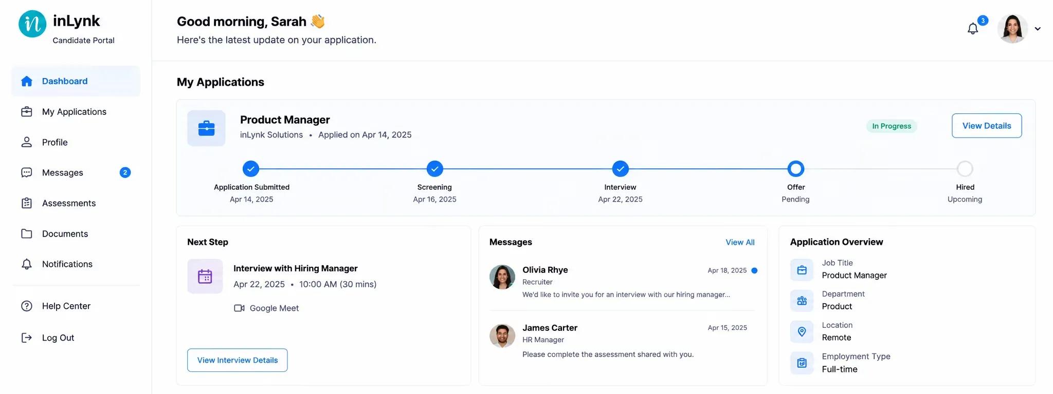Click the Department team icon
The width and height of the screenshot is (1053, 394).
802,301
